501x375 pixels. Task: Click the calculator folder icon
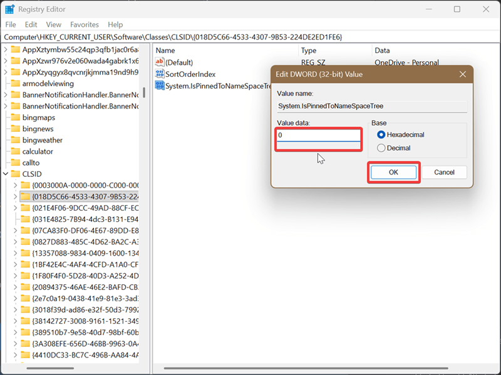coord(15,151)
